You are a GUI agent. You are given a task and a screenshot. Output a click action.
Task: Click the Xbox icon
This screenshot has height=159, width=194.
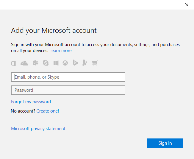[65, 63]
